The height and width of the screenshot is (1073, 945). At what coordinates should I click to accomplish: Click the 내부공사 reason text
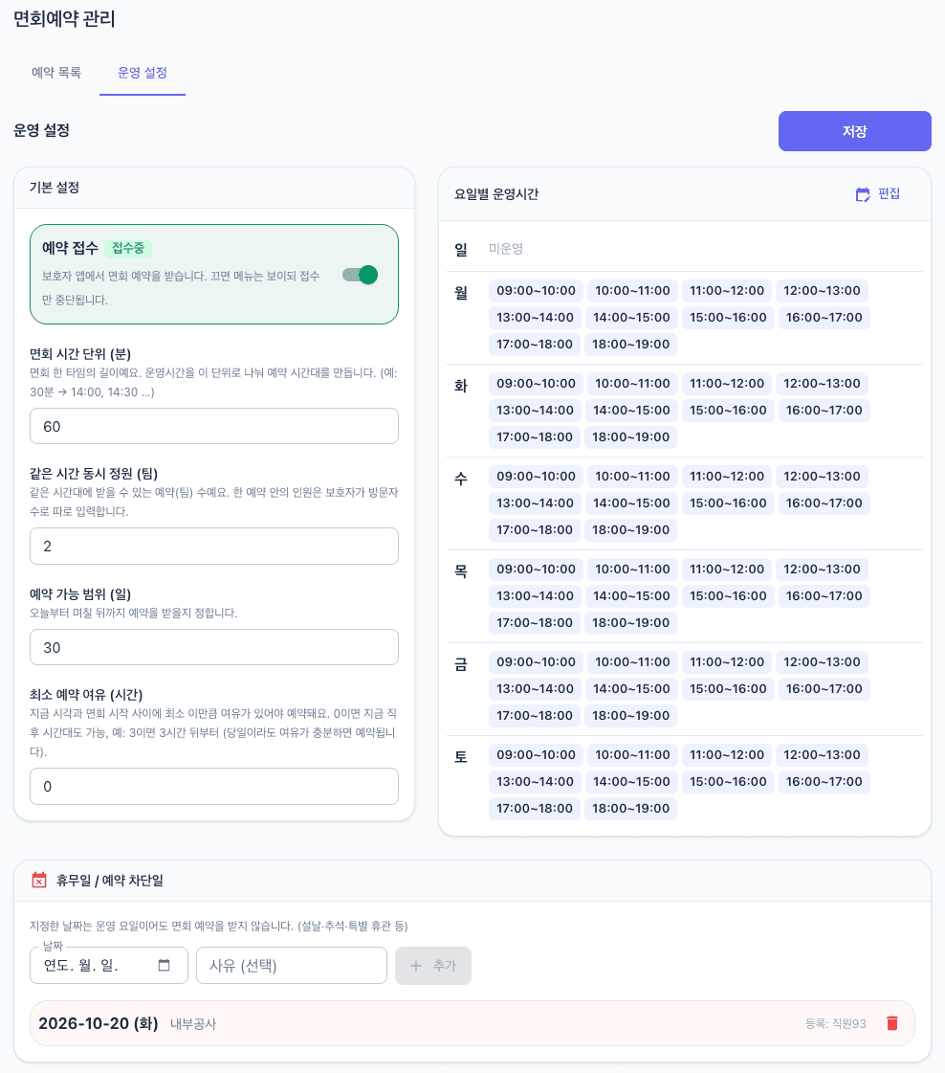tap(193, 1024)
